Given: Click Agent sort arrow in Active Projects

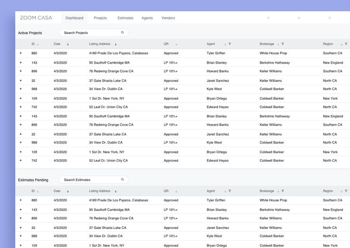Looking at the screenshot, I should click(x=225, y=45).
